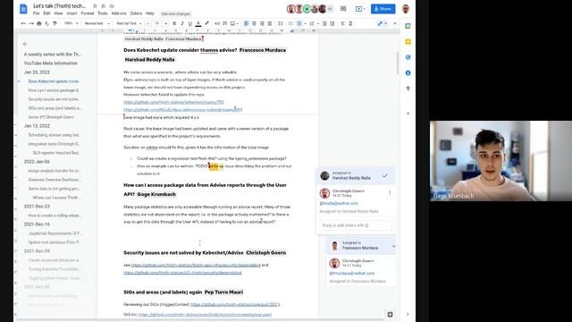Viewport: 572px width, 322px height.
Task: Star the document next to its title
Action: [95, 6]
